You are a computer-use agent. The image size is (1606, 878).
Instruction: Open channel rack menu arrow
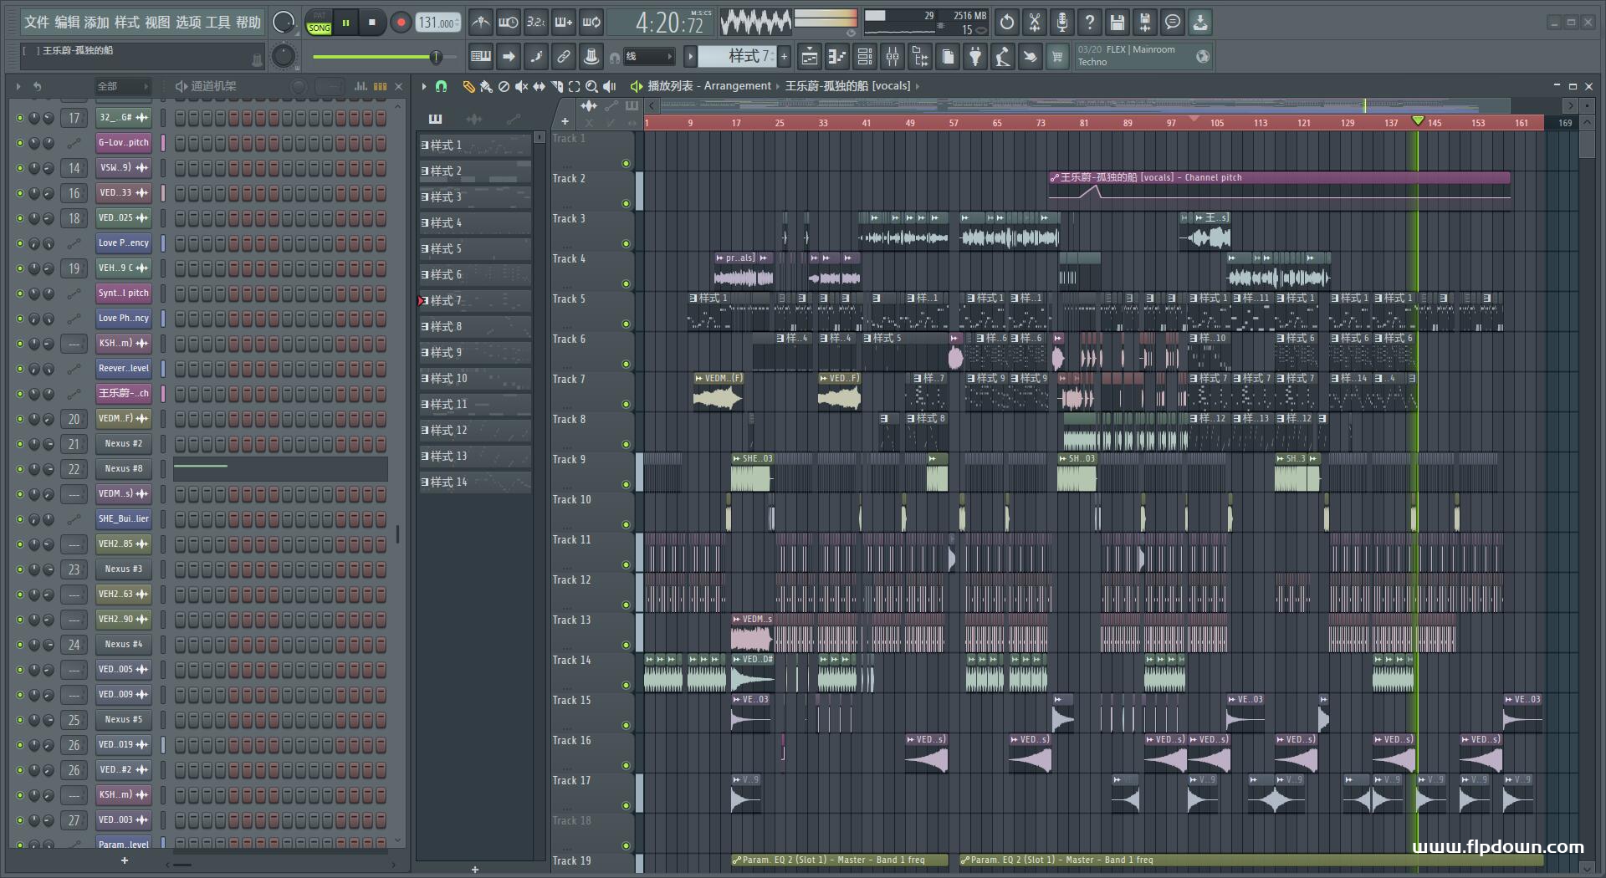[x=18, y=86]
